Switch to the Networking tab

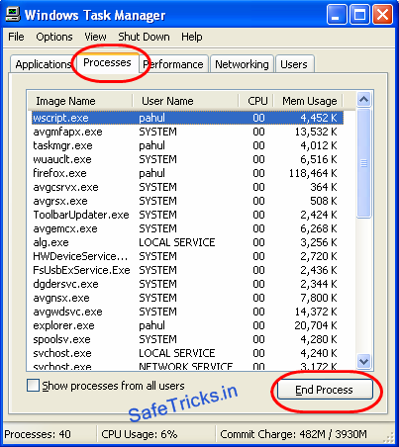pyautogui.click(x=242, y=64)
